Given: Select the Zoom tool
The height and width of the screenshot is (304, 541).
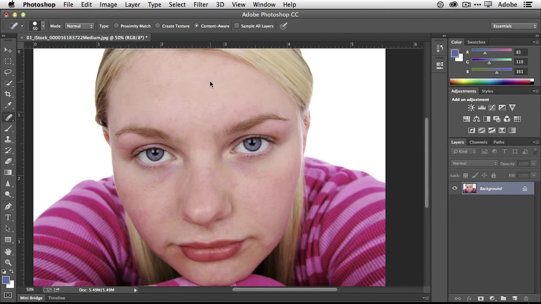Looking at the screenshot, I should point(8,262).
